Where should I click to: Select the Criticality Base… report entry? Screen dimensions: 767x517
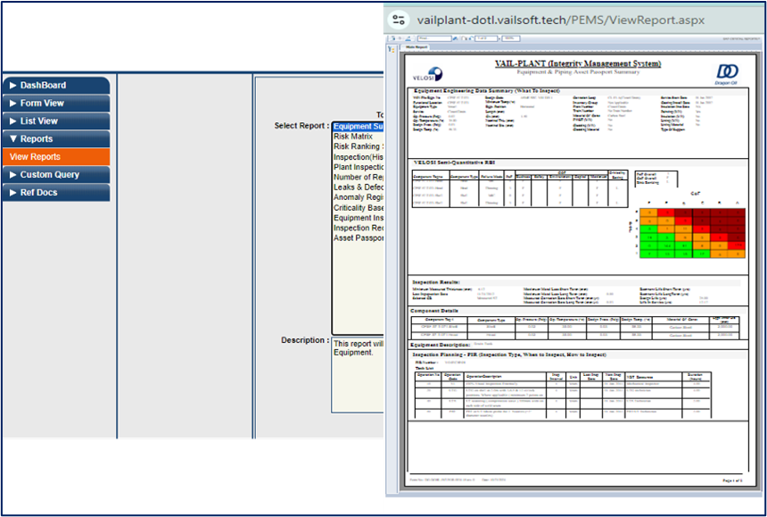359,207
